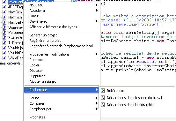Click the Java file icon next to NumberFo
The image size is (176, 121).
pos(4,22)
